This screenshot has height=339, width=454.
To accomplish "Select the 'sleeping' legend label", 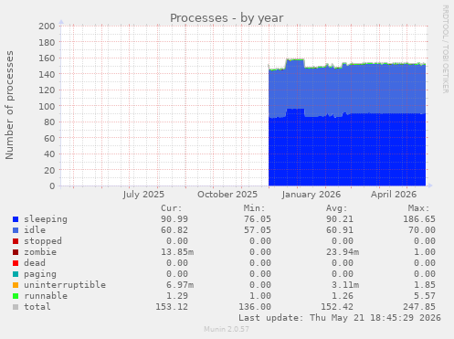I will point(46,219).
